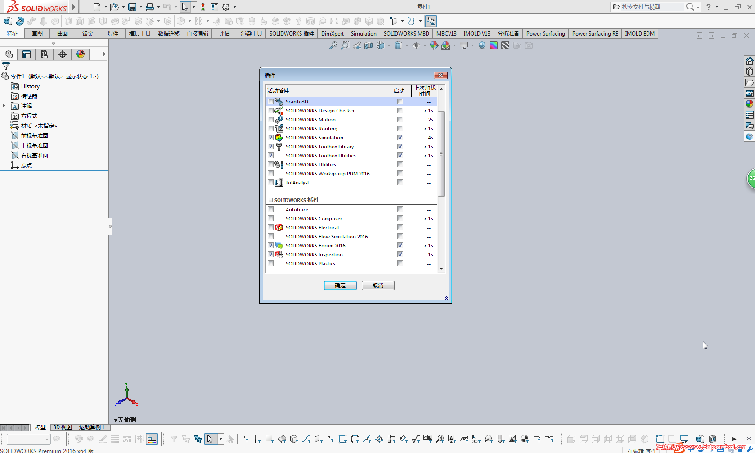This screenshot has height=453, width=755.
Task: Click the Help question mark icon
Action: pyautogui.click(x=709, y=7)
